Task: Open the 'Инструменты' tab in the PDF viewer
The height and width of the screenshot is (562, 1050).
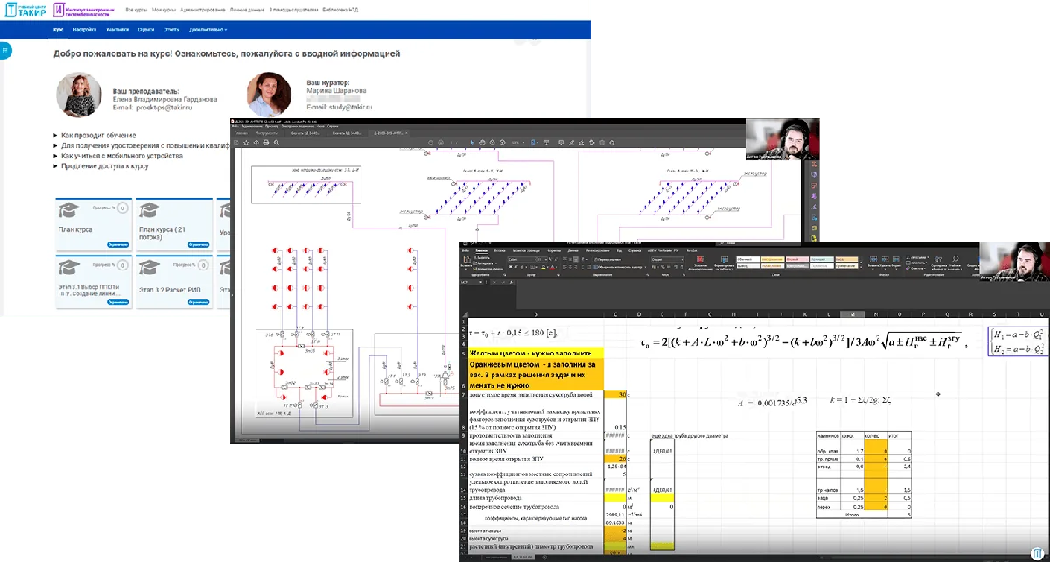Action: [265, 133]
